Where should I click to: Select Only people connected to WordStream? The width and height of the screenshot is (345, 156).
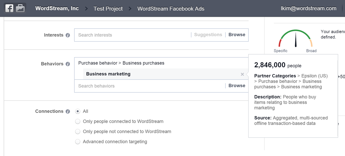click(x=77, y=121)
